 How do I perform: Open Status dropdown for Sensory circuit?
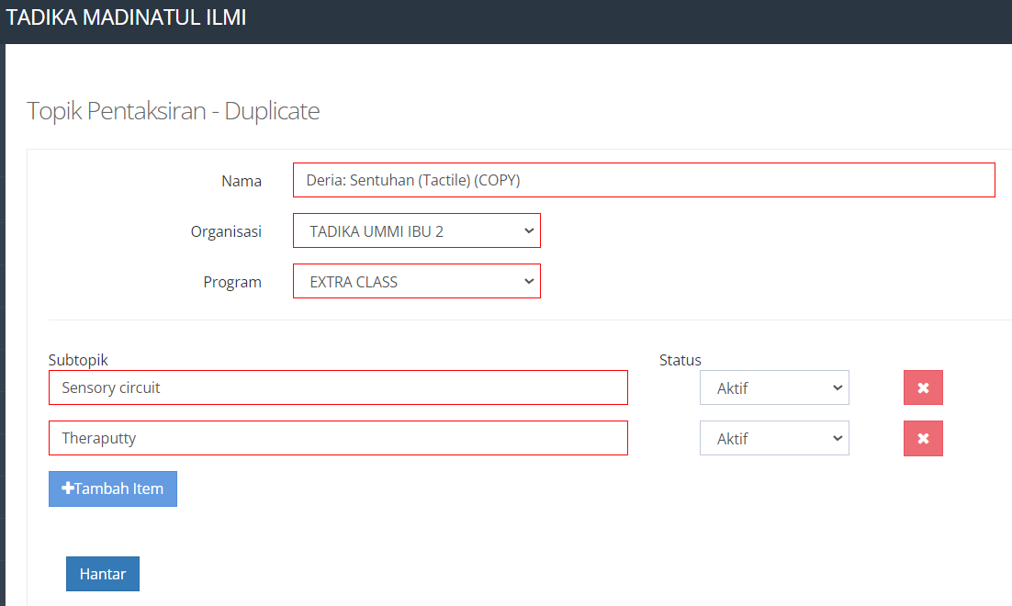(774, 387)
